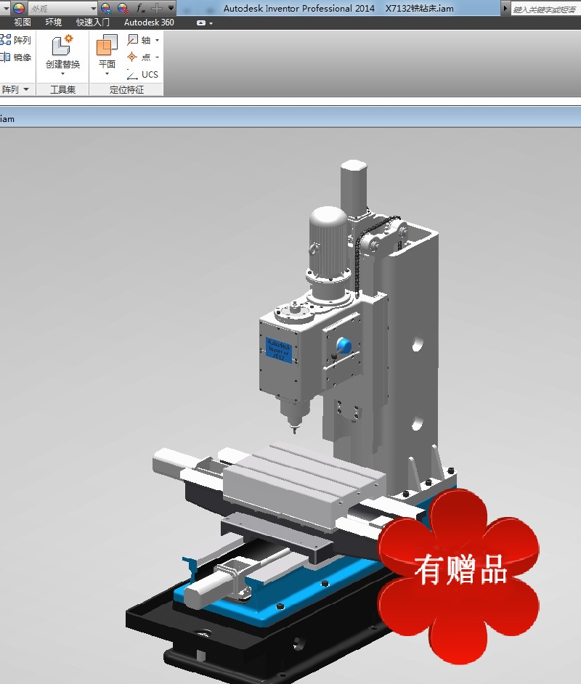Image resolution: width=581 pixels, height=684 pixels.
Task: Click the Autodesk 360 ribbon tab
Action: tap(148, 22)
